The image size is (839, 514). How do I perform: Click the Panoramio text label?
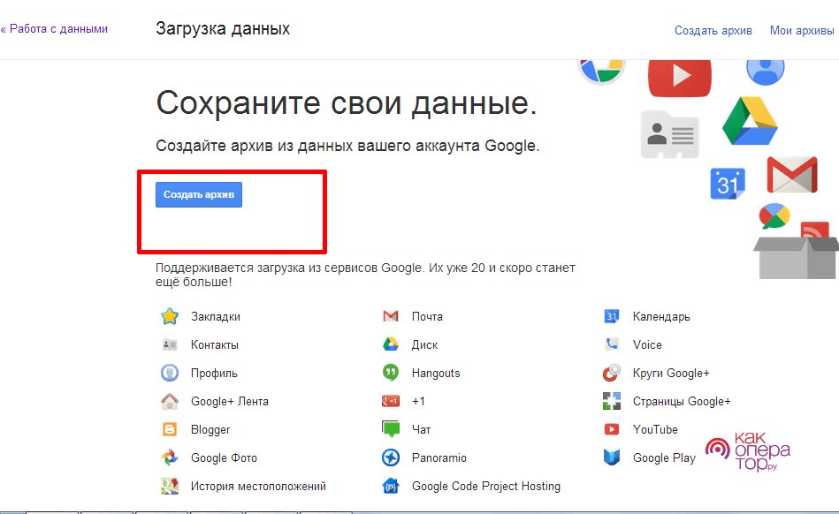click(x=439, y=457)
